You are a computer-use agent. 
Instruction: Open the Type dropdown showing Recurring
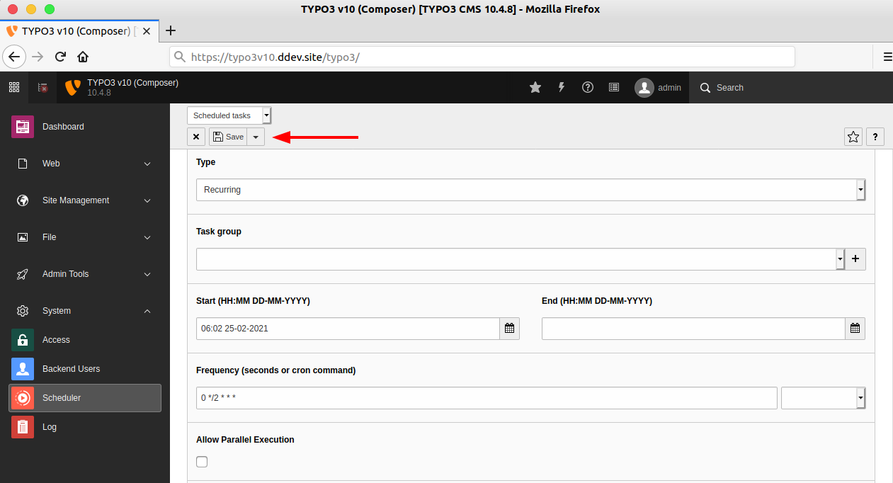[530, 190]
